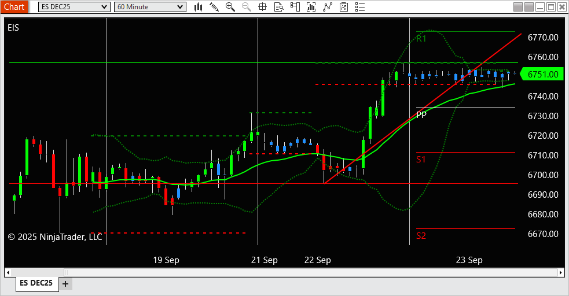Screen dimensions: 569x296
Task: Click the 21 Sep date label
Action: point(264,260)
